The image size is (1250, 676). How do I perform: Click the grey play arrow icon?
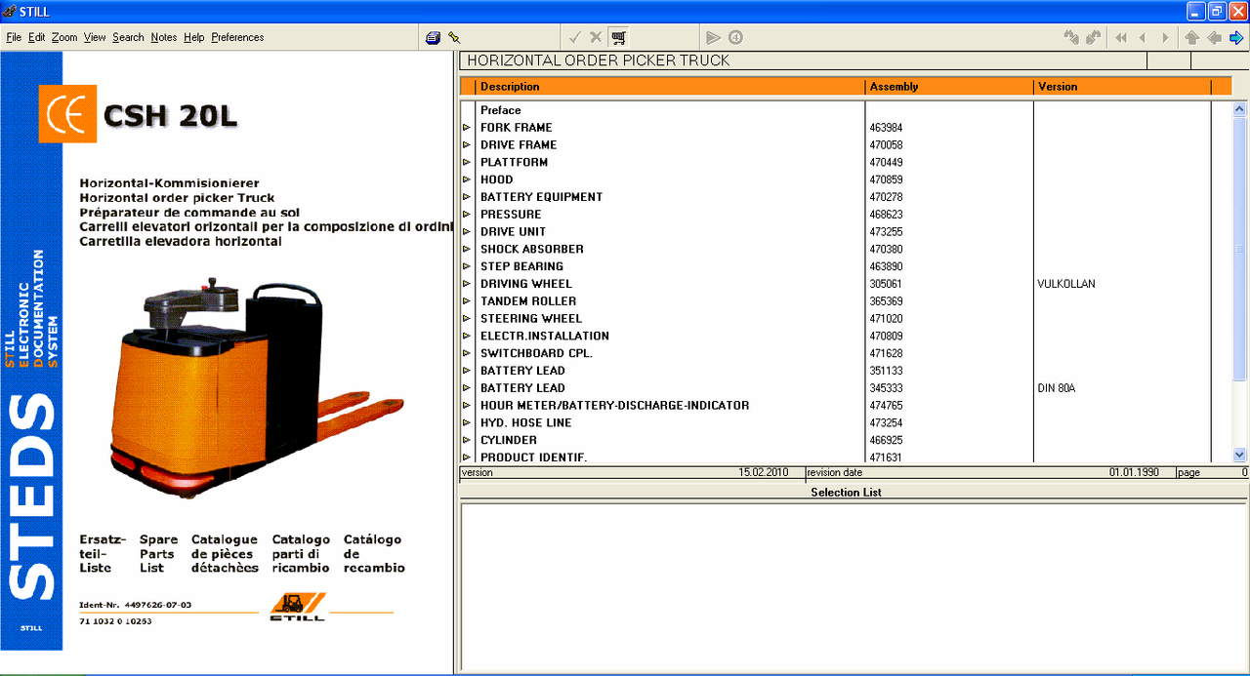(x=714, y=38)
